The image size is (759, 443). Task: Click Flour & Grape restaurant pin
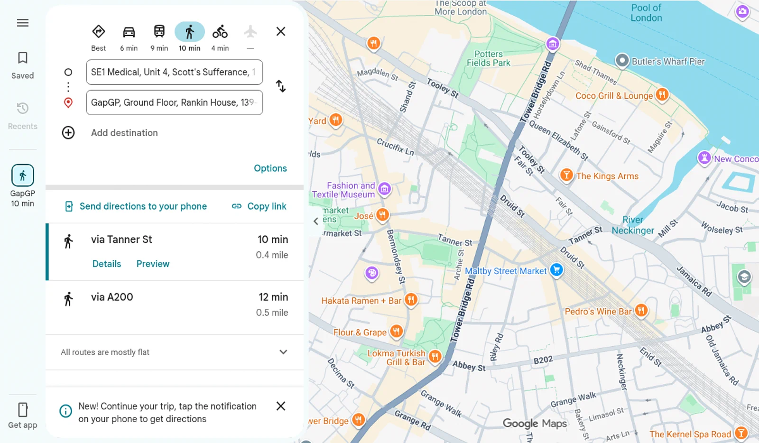[397, 331]
